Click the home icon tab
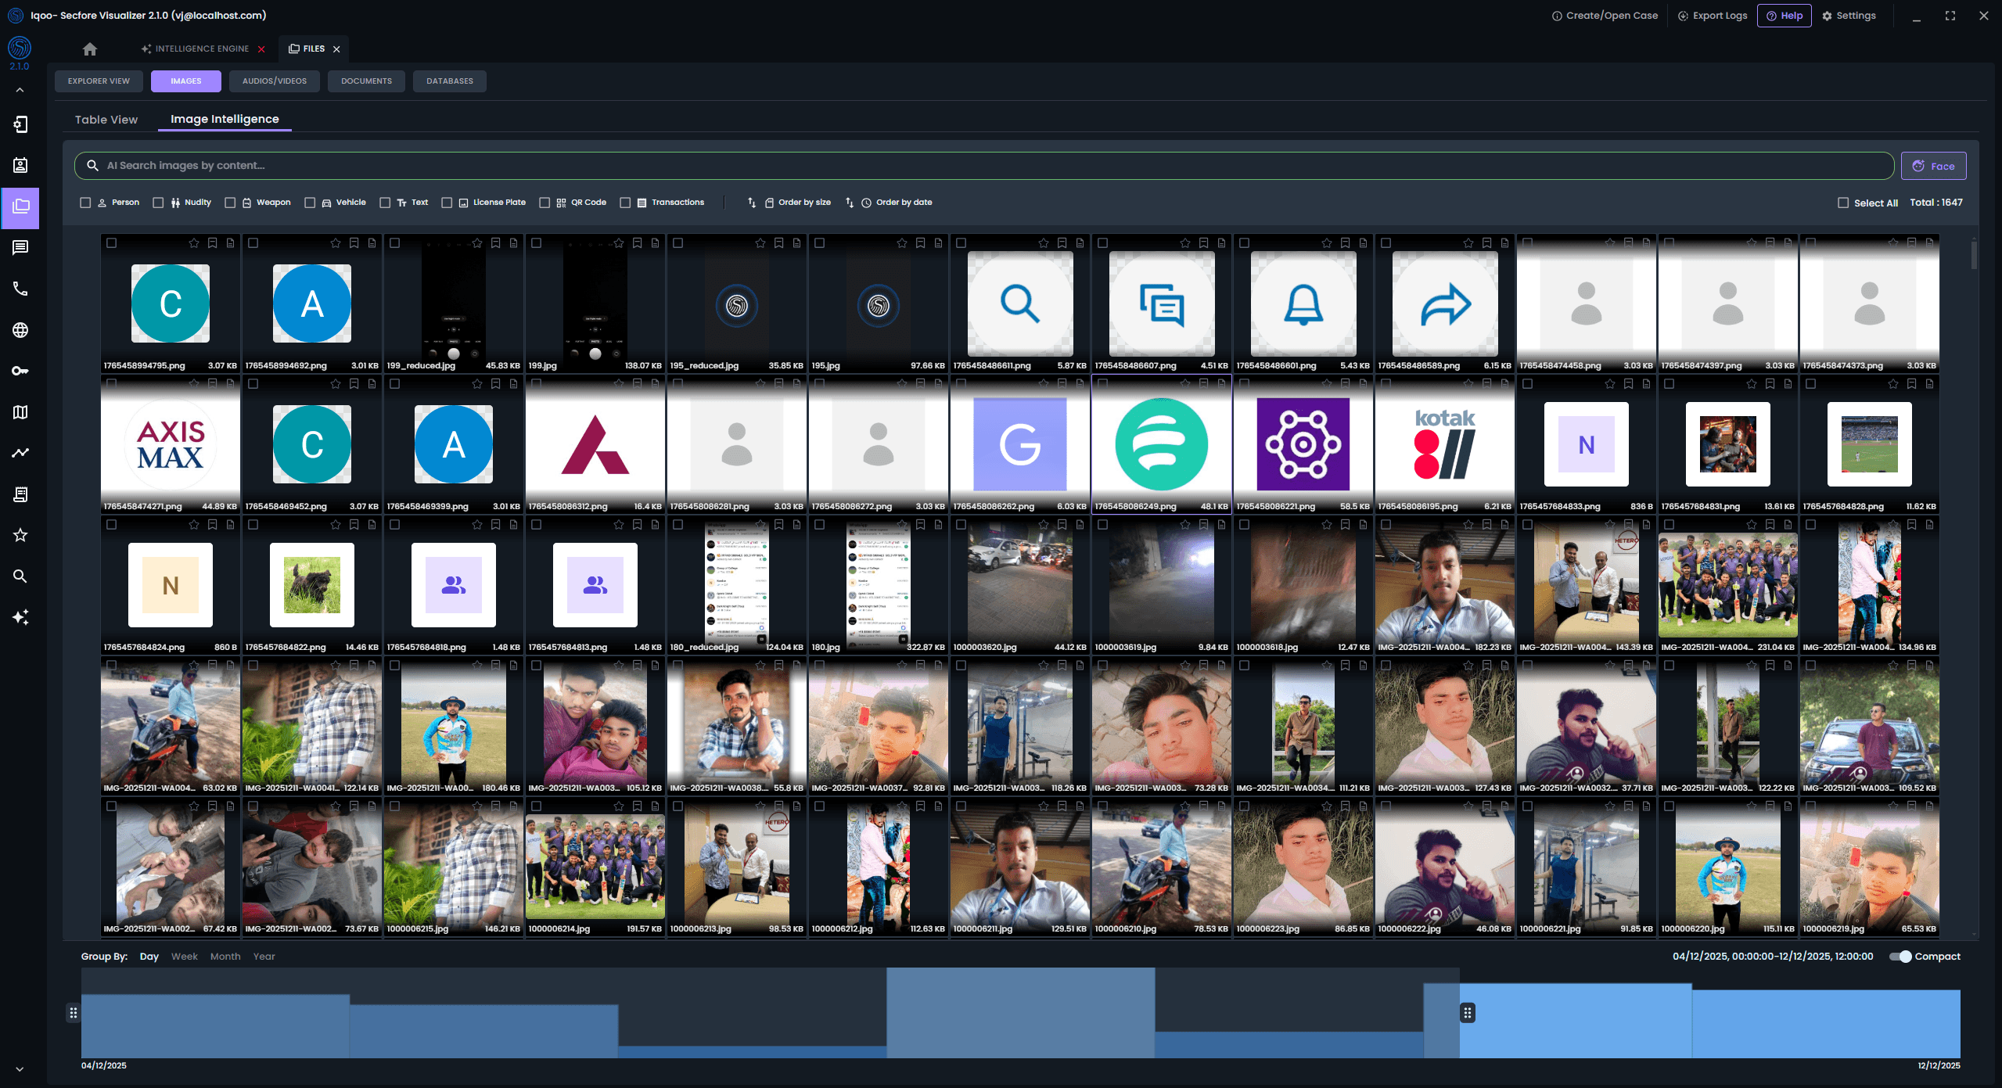The width and height of the screenshot is (2002, 1088). [90, 48]
